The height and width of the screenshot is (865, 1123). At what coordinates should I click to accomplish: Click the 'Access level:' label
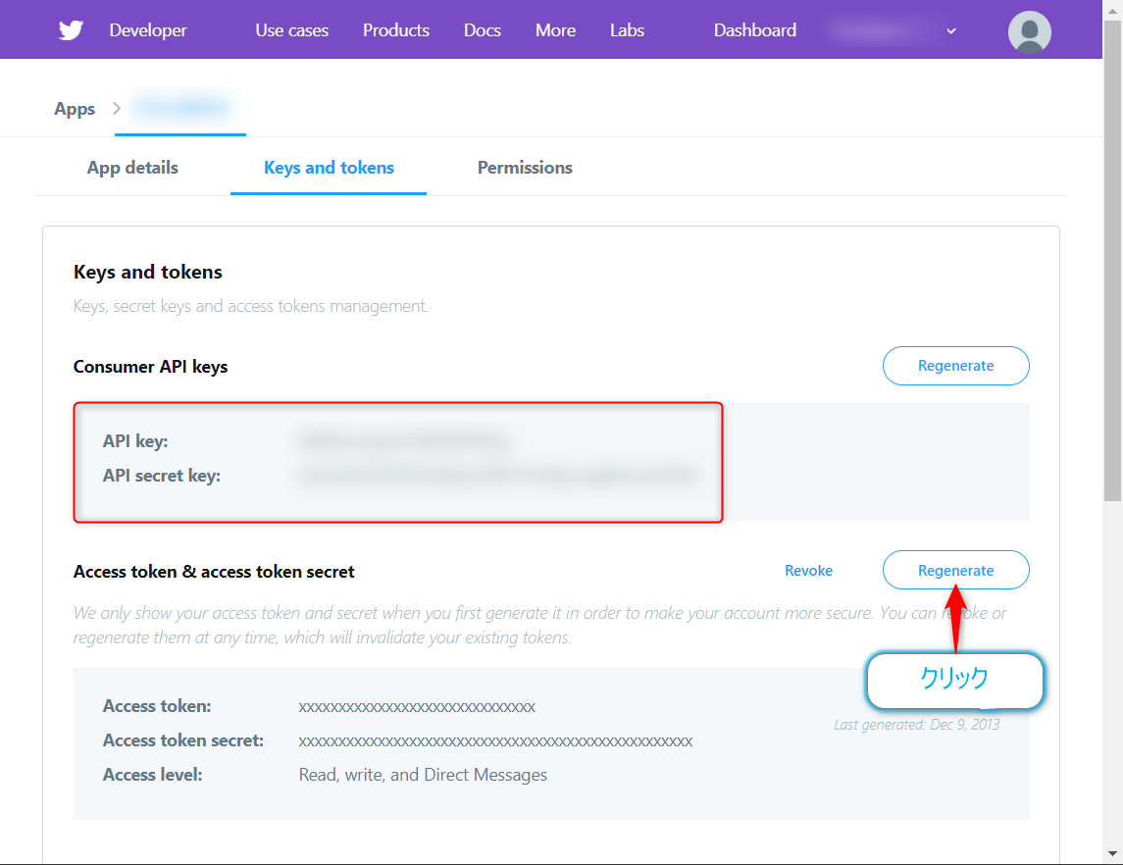[x=153, y=775]
